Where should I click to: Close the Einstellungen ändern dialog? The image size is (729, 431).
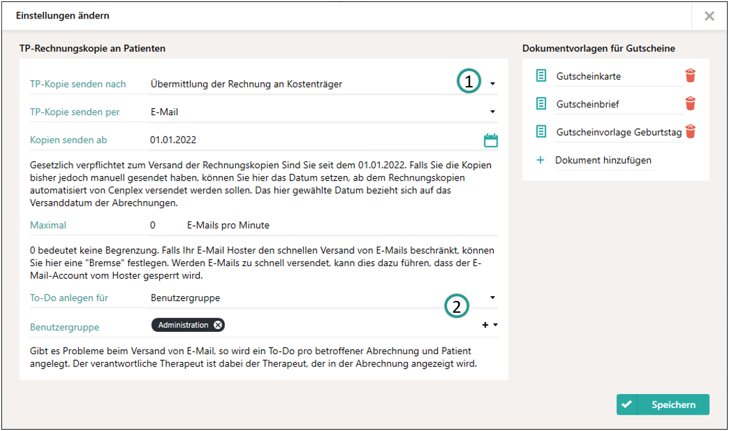709,16
